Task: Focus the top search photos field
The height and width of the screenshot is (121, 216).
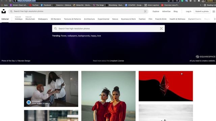Action: (78, 11)
